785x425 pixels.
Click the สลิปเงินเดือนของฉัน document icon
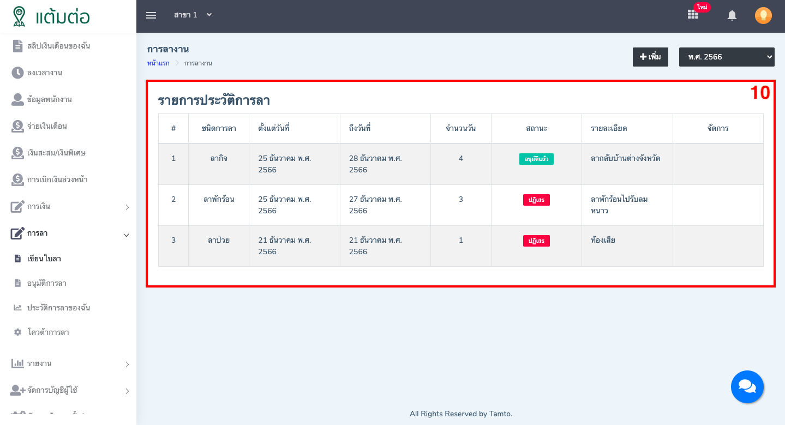pyautogui.click(x=18, y=46)
